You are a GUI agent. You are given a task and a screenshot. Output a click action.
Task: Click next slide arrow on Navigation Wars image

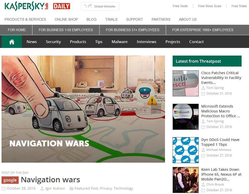click(x=156, y=109)
